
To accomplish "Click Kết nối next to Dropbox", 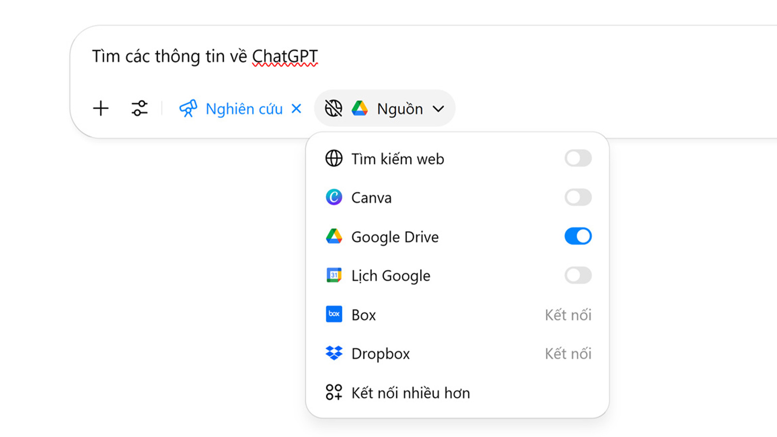I will coord(568,353).
